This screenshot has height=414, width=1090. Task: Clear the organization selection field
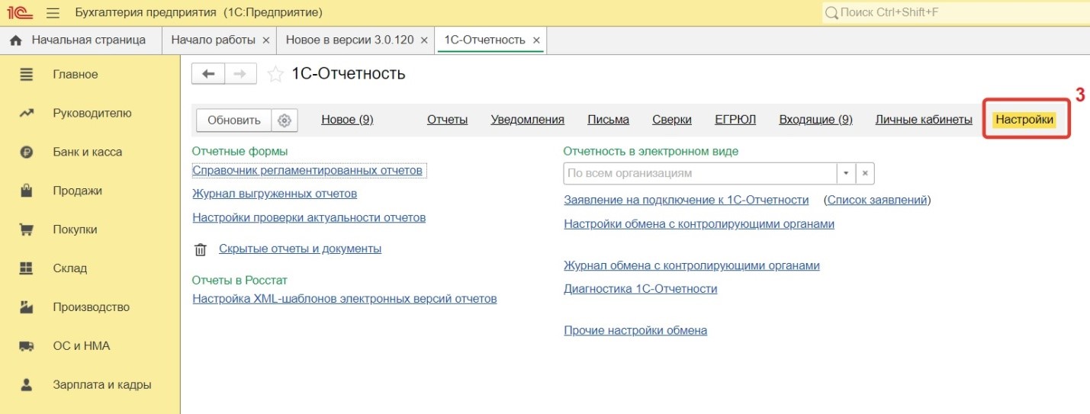tap(864, 173)
